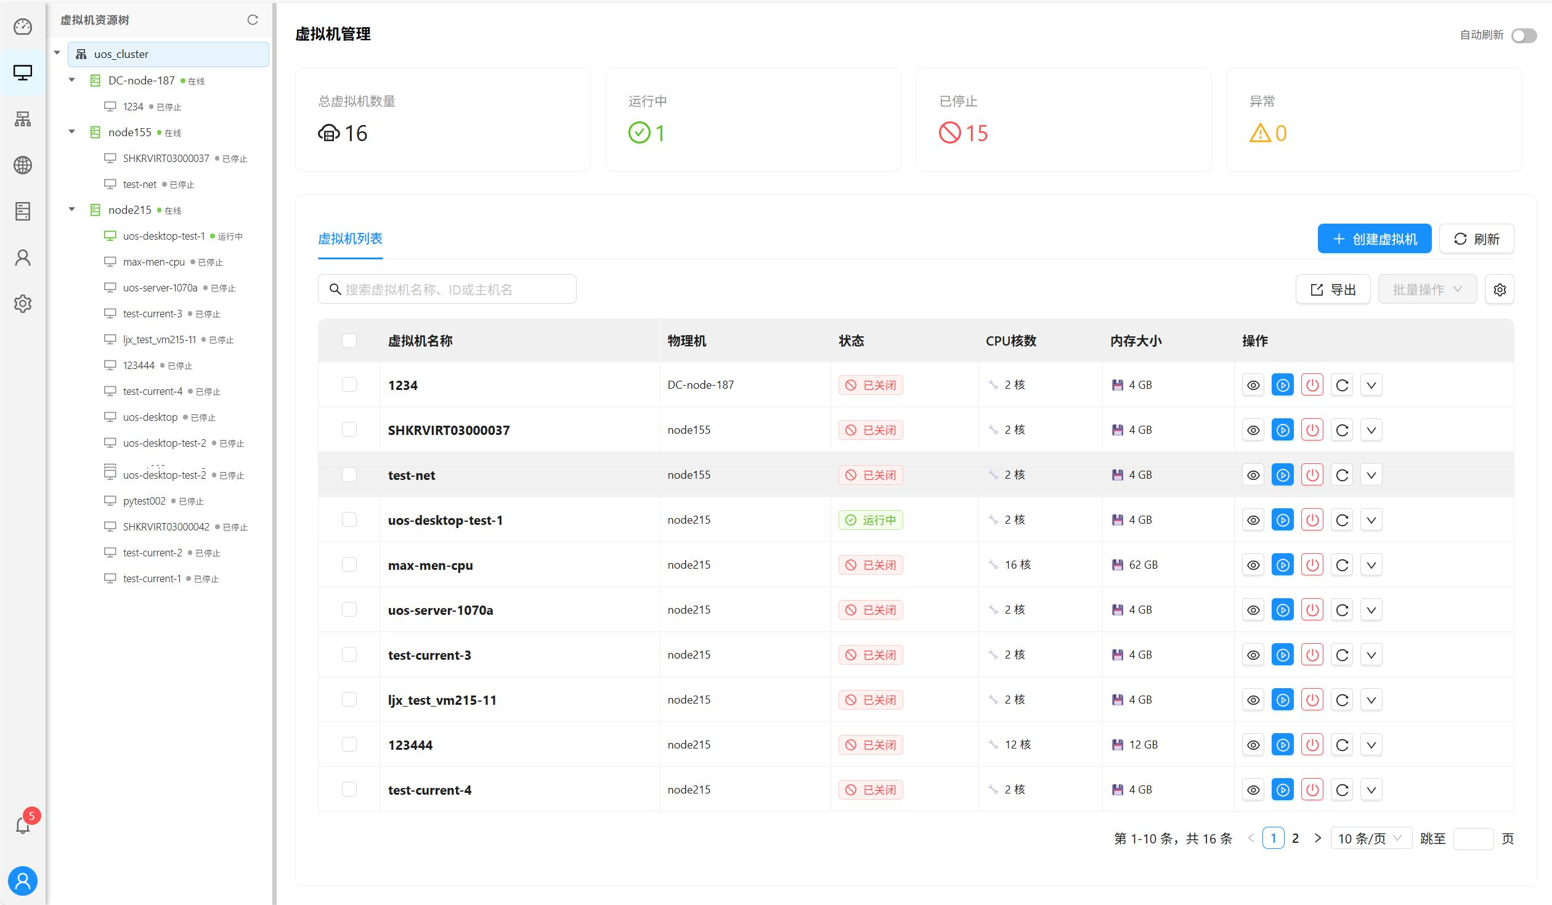The width and height of the screenshot is (1552, 905).
Task: Click the notification bell icon
Action: [23, 825]
